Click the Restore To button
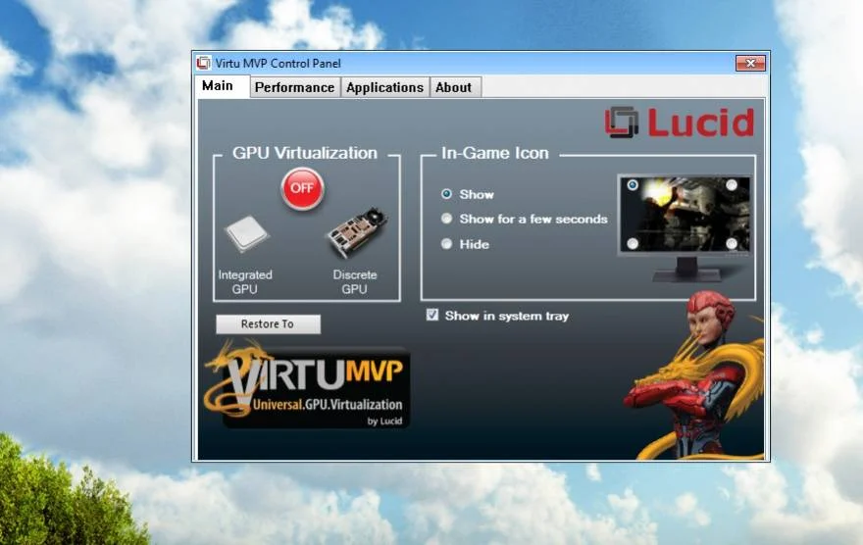This screenshot has height=545, width=863. point(268,323)
